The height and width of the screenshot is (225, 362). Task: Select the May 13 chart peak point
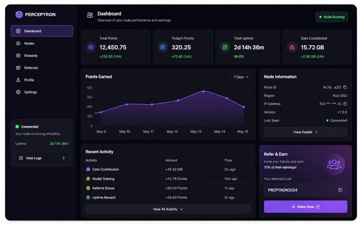tap(204, 91)
